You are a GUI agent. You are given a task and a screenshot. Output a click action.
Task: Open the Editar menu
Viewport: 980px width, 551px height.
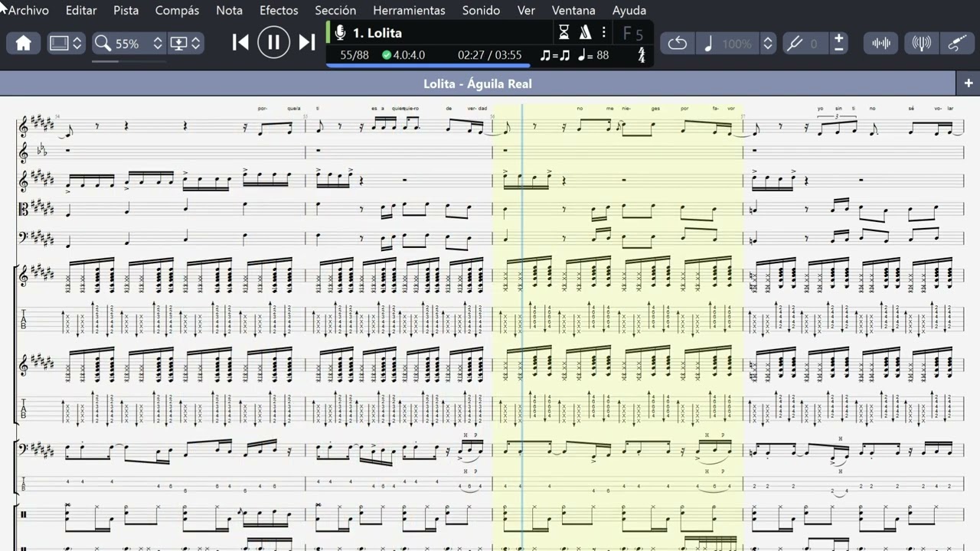(x=81, y=10)
